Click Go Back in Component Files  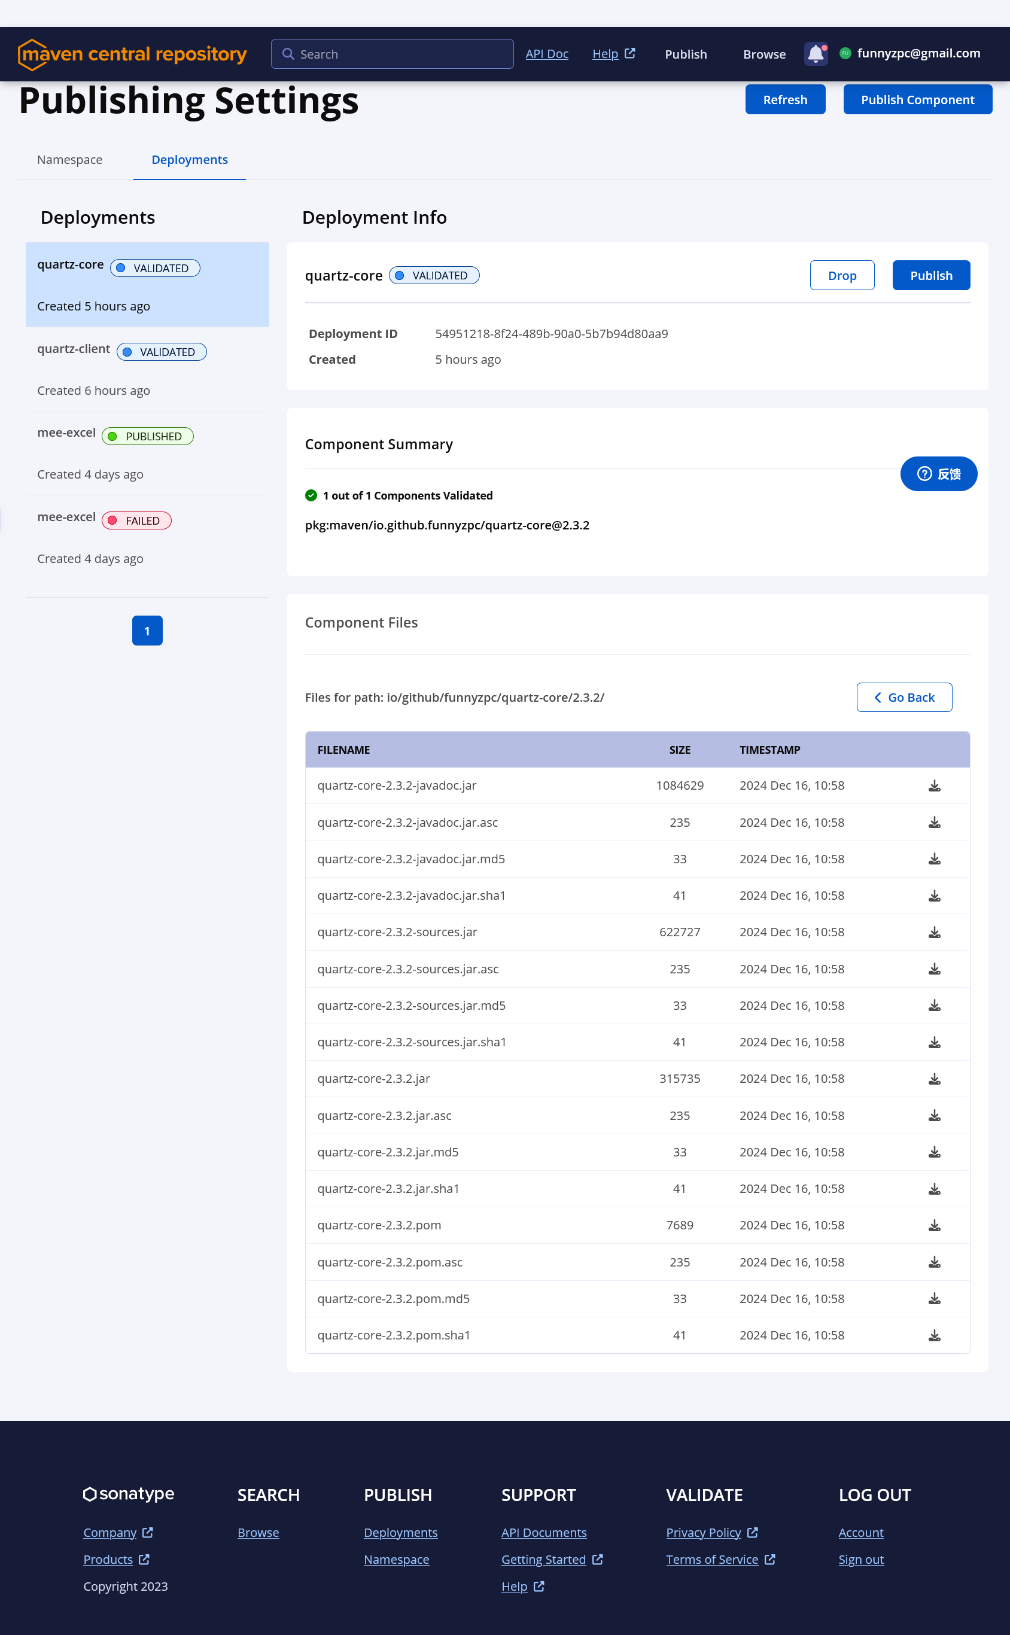(903, 698)
